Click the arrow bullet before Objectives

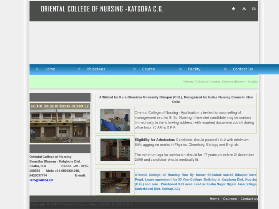tap(79, 69)
